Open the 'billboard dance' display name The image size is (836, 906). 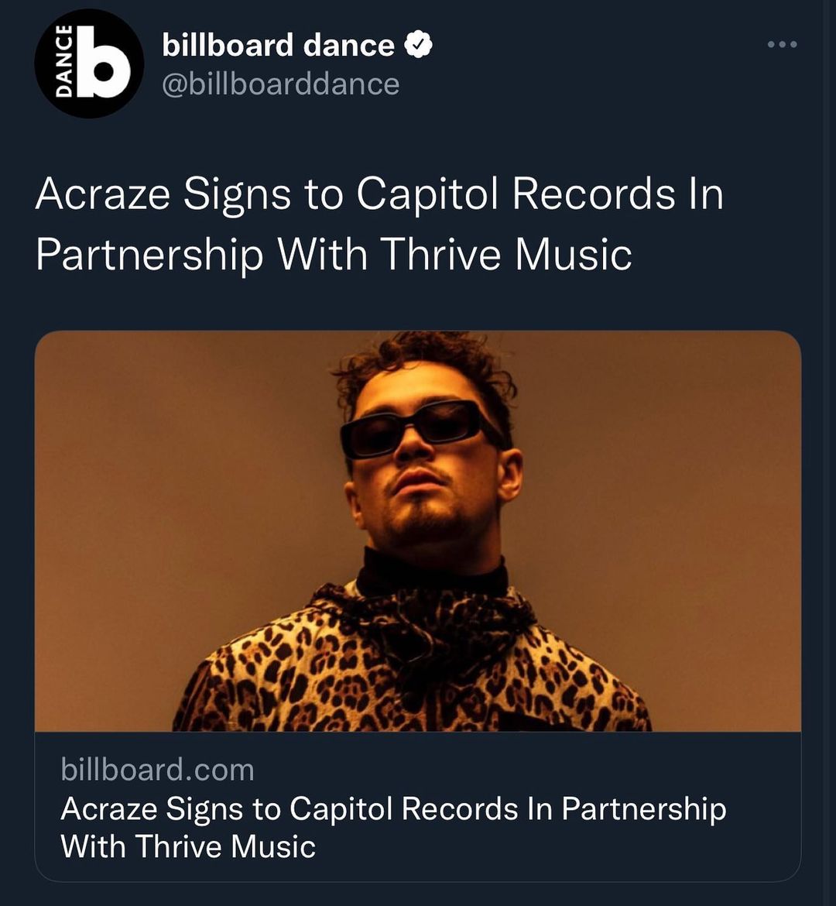click(x=278, y=46)
